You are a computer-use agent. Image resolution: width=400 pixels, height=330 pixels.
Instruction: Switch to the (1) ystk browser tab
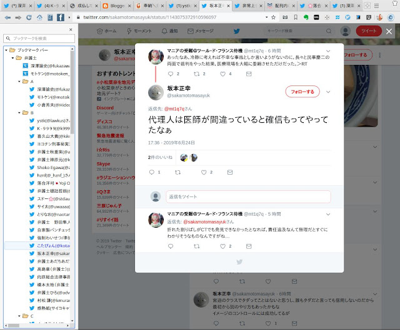click(183, 6)
